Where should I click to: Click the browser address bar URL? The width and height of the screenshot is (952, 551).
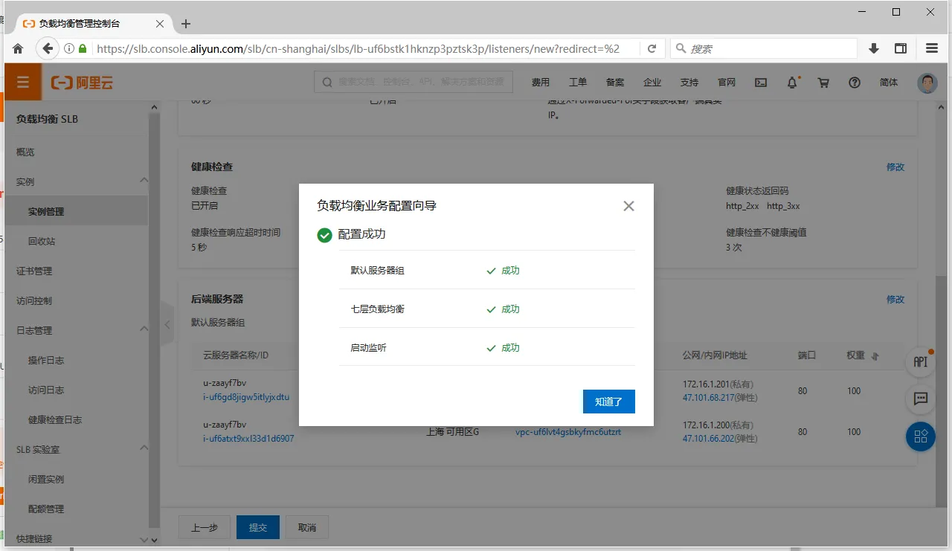[358, 48]
